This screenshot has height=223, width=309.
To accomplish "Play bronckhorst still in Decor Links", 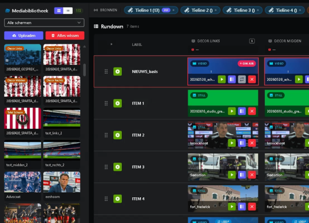I will pos(232,143).
